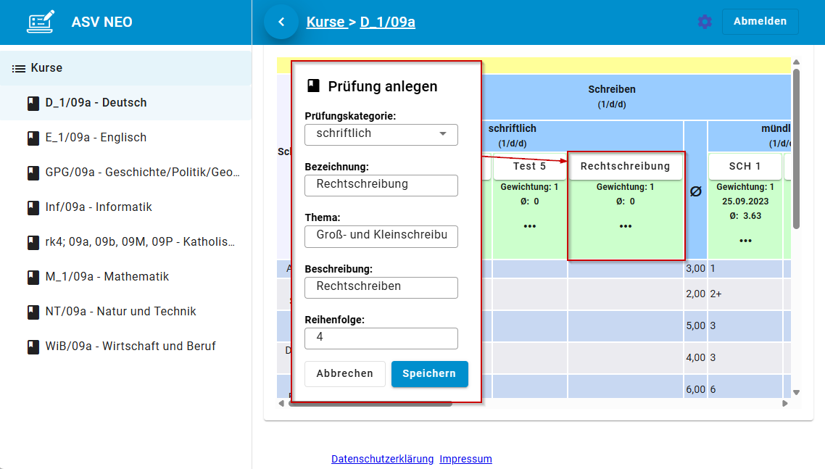Navigate to Kurse via the breadcrumb
Image resolution: width=825 pixels, height=469 pixels.
click(x=326, y=21)
